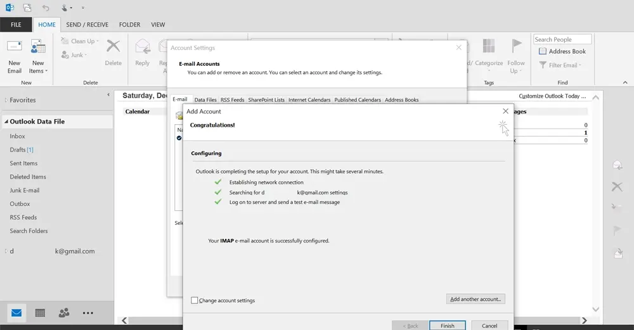Open the Follow Up flag menu
This screenshot has height=330, width=634.
516,56
